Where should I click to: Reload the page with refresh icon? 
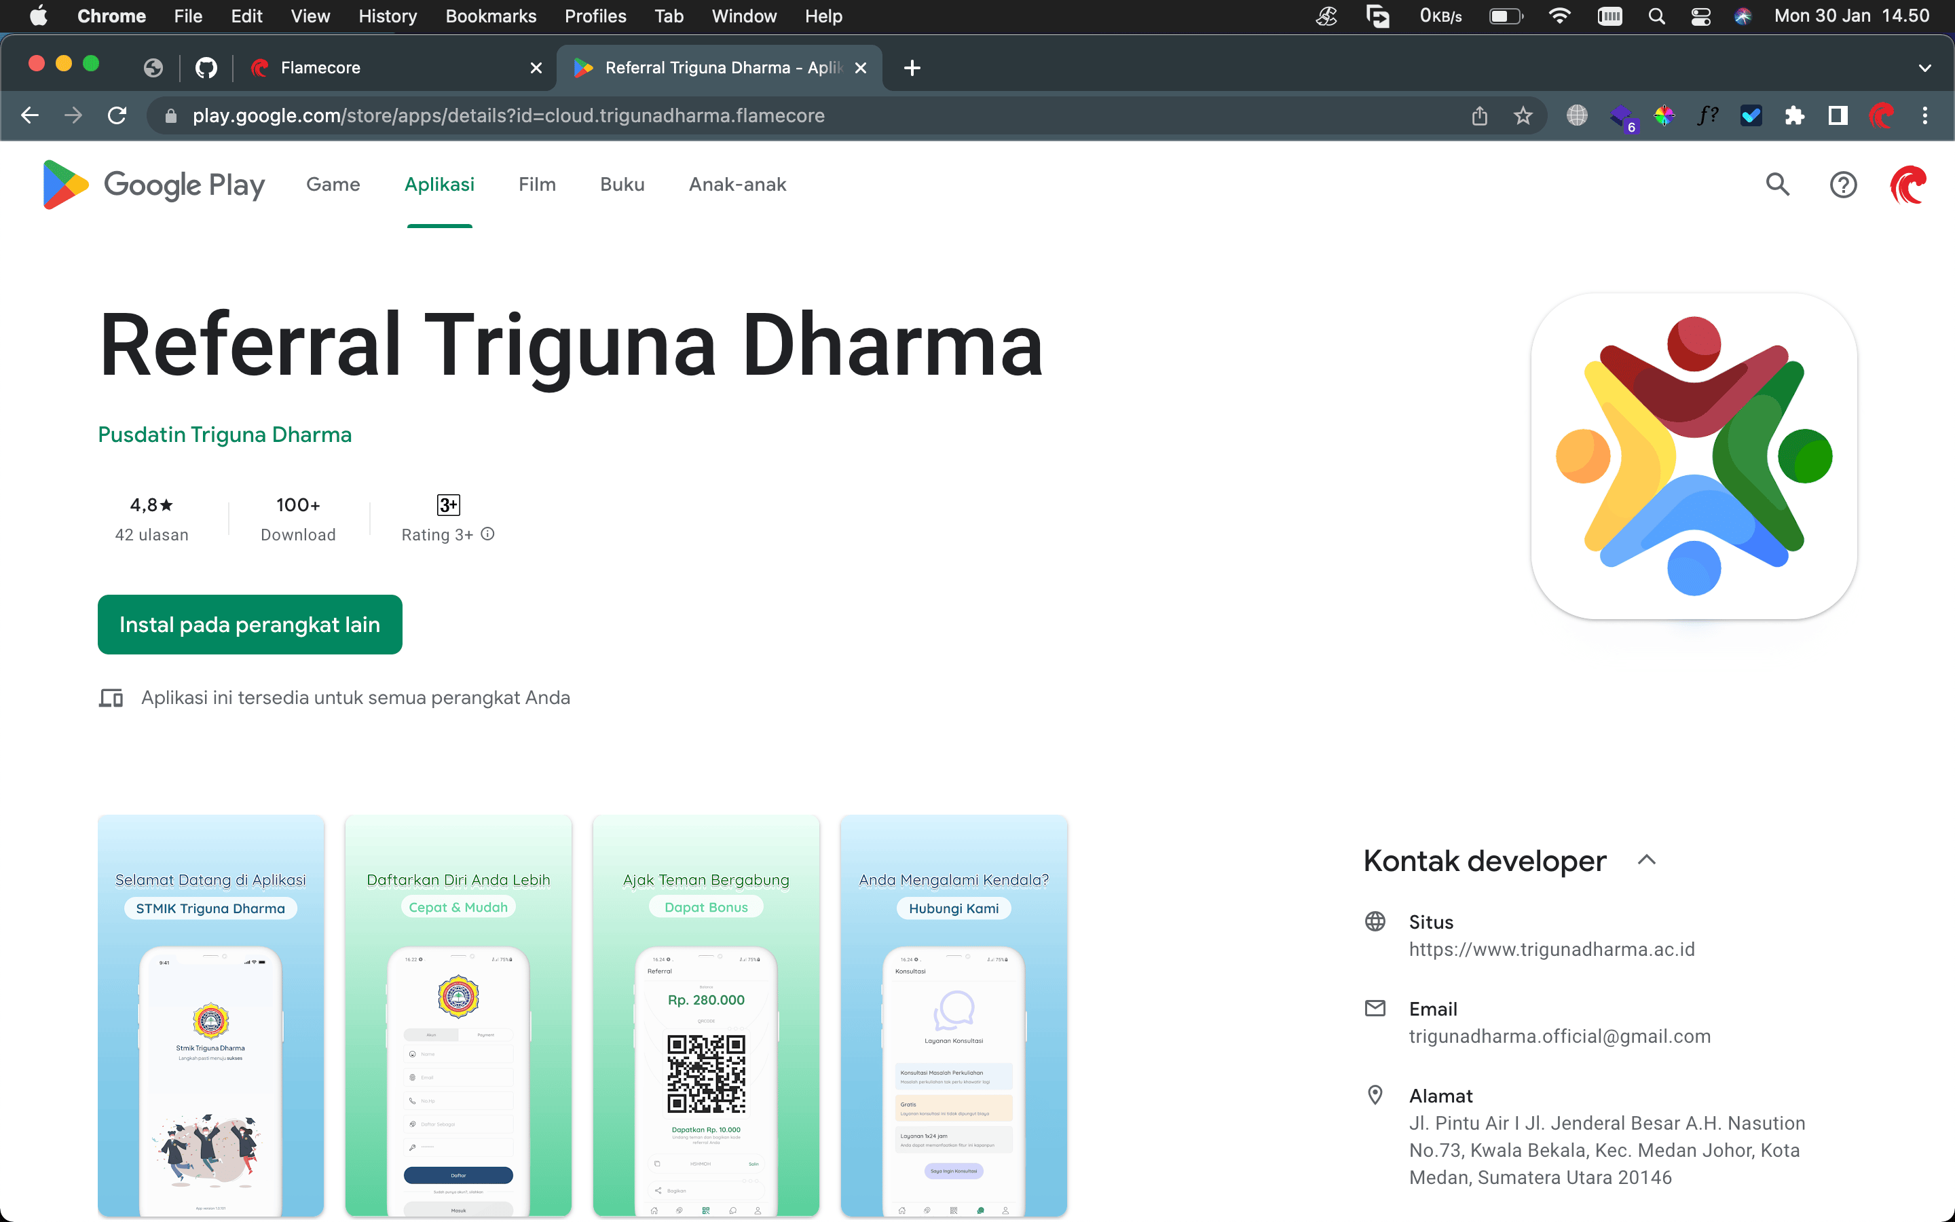pyautogui.click(x=117, y=115)
